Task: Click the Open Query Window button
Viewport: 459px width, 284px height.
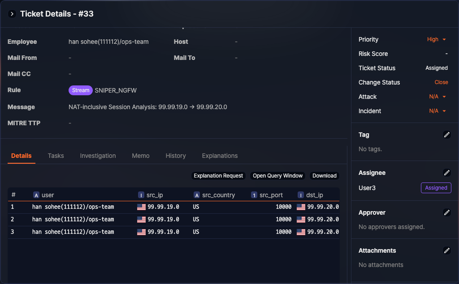Action: 277,176
